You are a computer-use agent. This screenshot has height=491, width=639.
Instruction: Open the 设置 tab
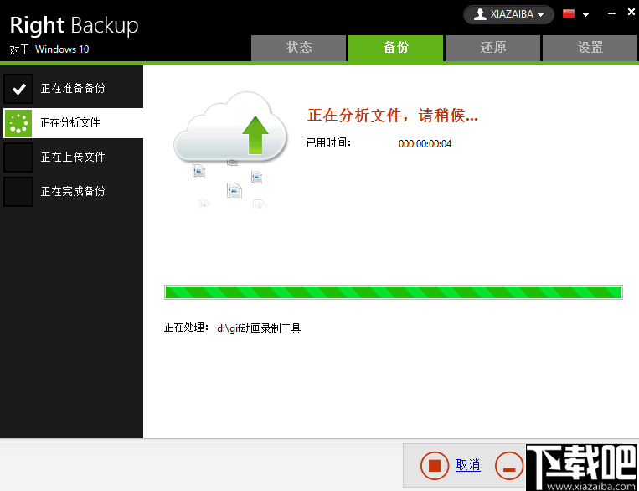[x=590, y=48]
